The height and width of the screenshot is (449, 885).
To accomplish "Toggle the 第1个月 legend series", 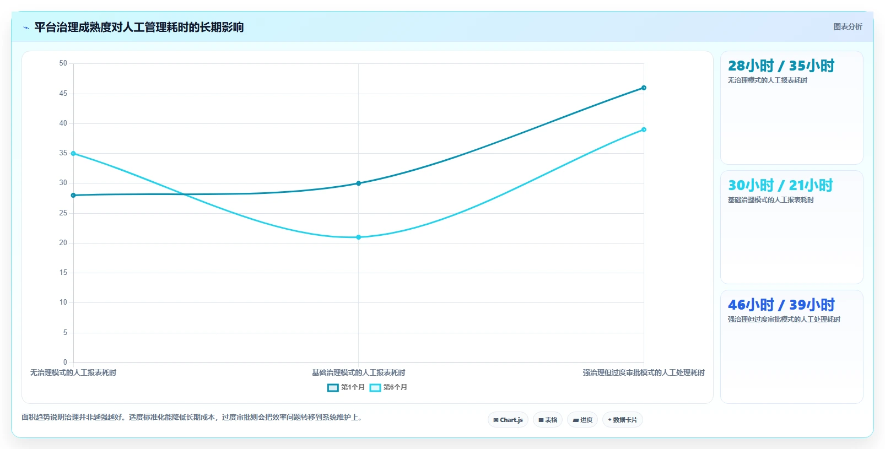I will 346,387.
